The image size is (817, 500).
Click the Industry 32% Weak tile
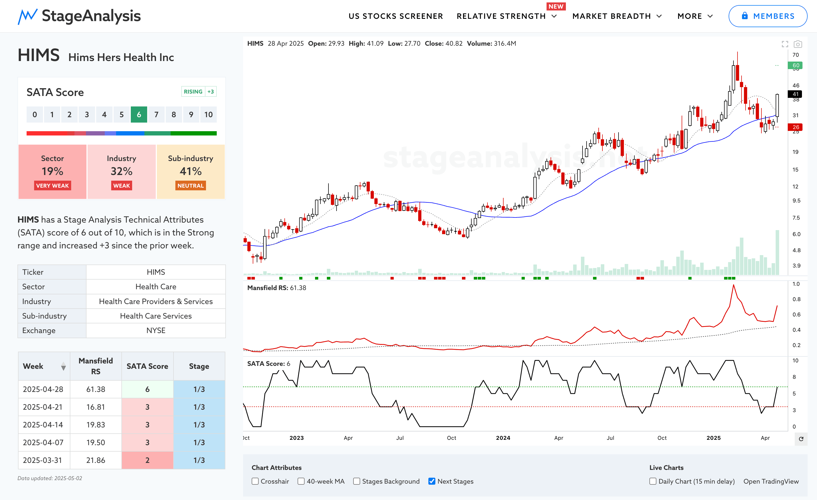click(x=121, y=172)
